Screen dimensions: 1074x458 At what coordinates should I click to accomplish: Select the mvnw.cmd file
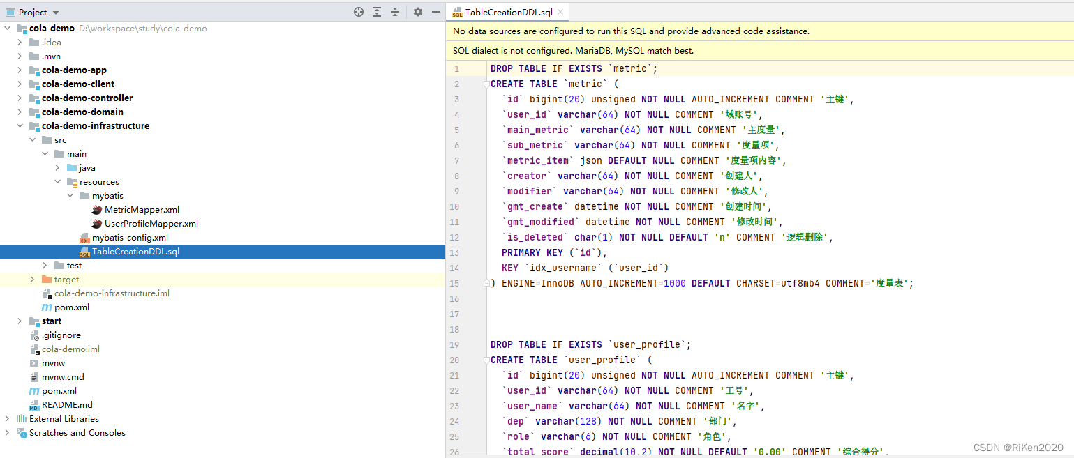pos(63,377)
